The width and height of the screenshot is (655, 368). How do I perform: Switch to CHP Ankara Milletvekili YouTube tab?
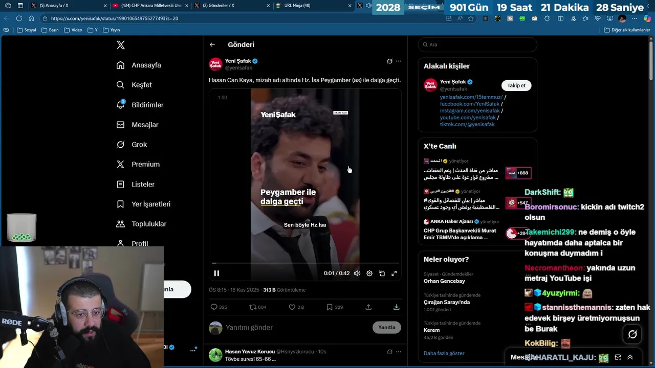tap(149, 6)
